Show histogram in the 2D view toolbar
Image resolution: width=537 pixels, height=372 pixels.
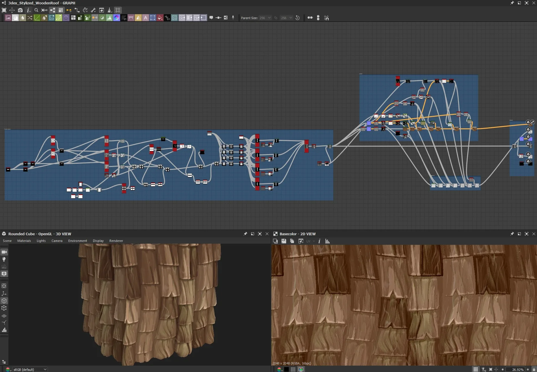point(328,241)
